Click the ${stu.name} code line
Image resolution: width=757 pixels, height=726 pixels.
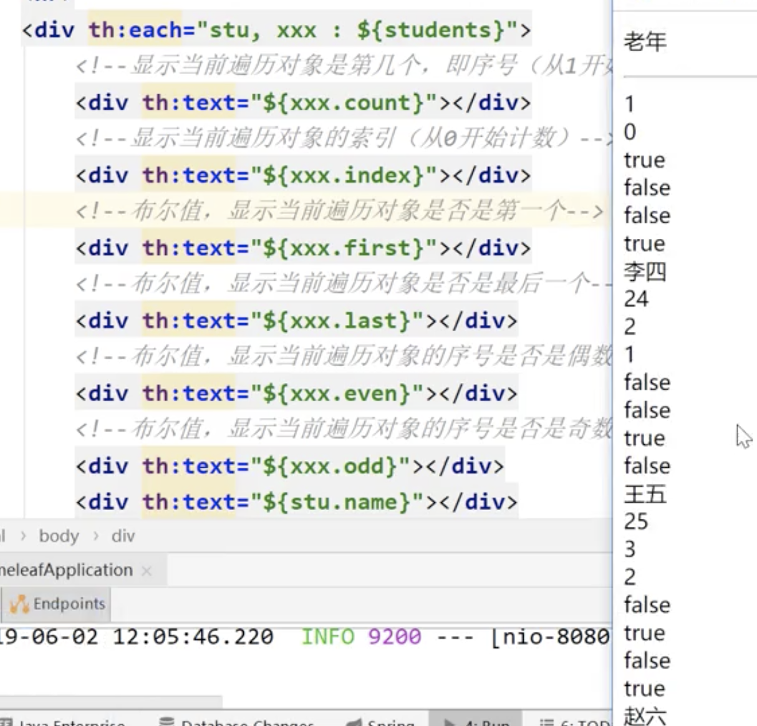(297, 502)
